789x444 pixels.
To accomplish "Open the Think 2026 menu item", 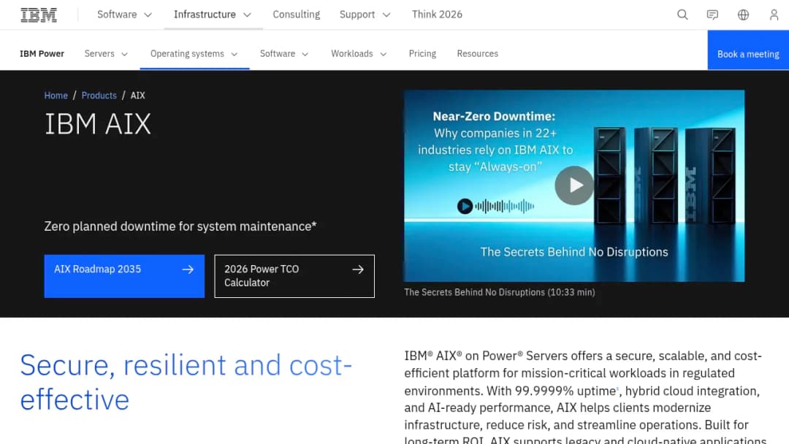I will 437,15.
